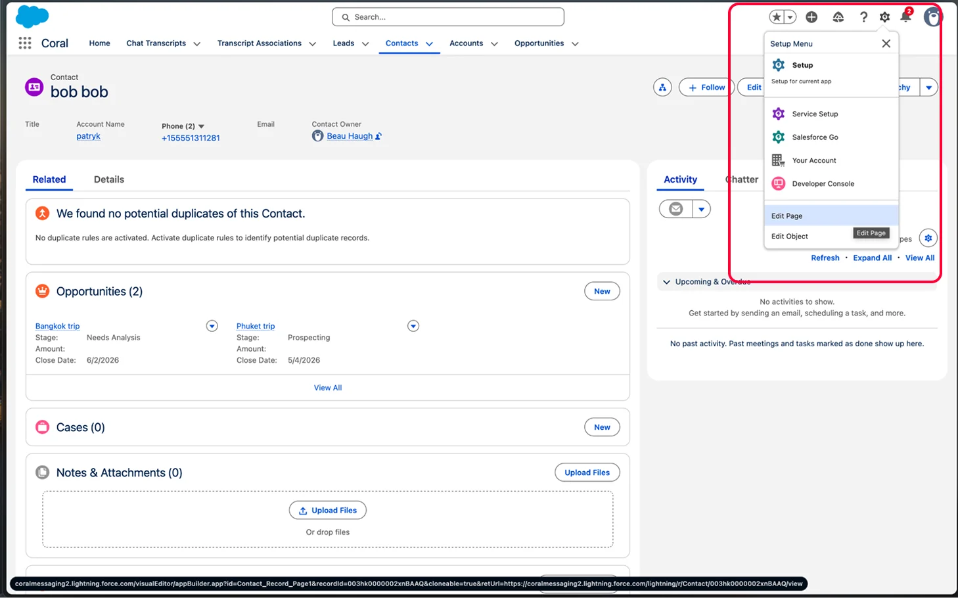
Task: Click the Salesforce cloud logo
Action: (x=32, y=16)
